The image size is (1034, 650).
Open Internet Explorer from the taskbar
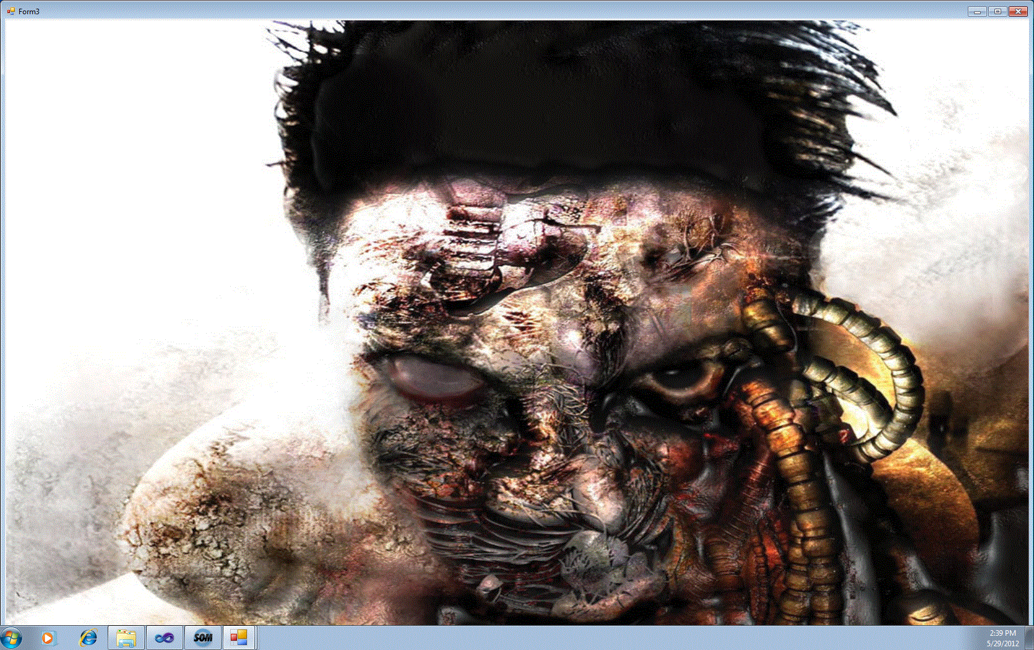click(88, 638)
